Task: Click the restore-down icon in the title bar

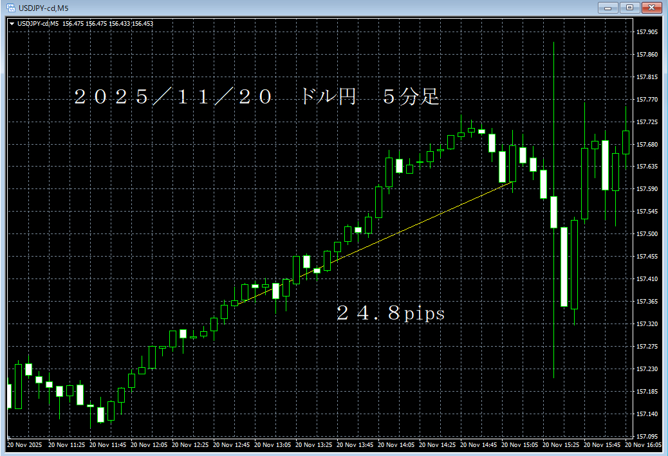Action: point(629,8)
